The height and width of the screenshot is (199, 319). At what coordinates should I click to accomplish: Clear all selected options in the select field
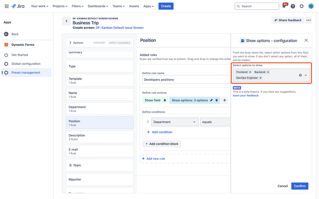click(x=300, y=75)
